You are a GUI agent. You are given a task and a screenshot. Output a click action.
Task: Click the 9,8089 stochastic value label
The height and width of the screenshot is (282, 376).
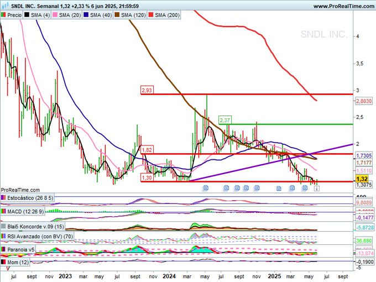(364, 203)
